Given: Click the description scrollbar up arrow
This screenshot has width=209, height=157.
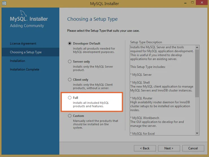Looking at the screenshot, I should point(197,47).
